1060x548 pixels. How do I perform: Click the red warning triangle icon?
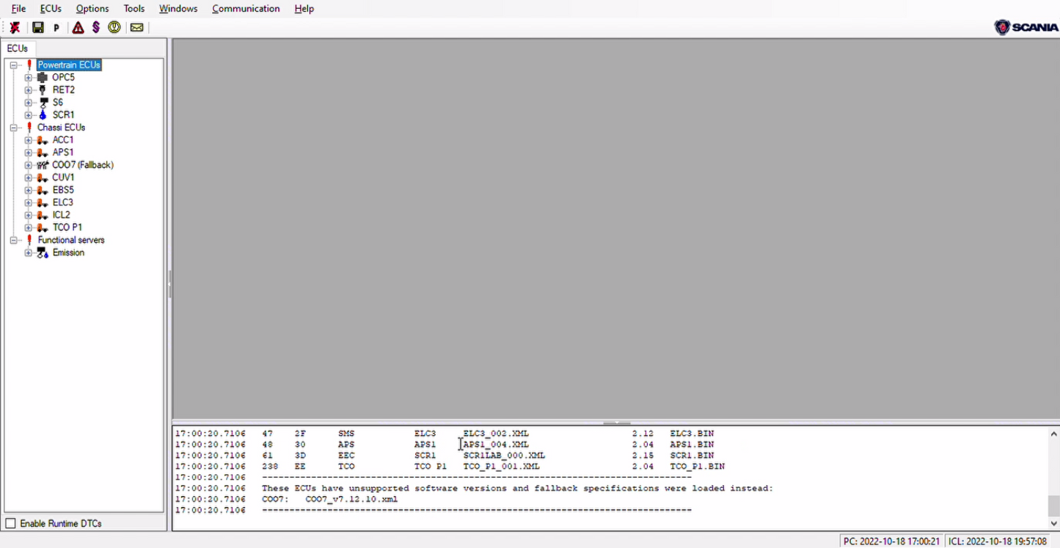click(78, 28)
